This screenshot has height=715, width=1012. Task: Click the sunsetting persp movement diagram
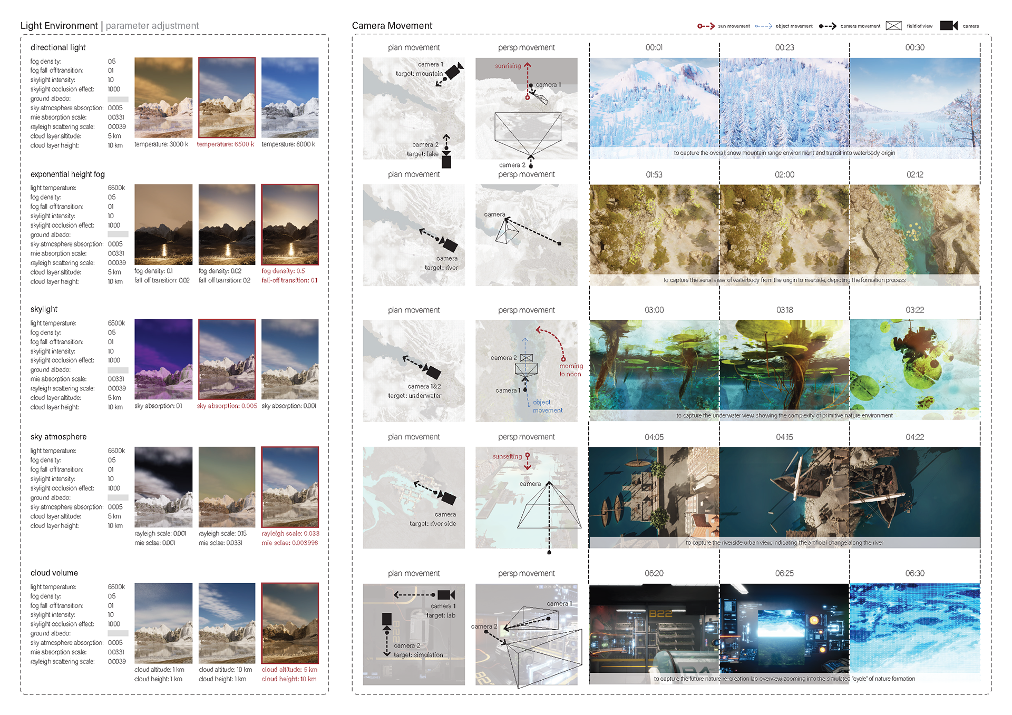pyautogui.click(x=527, y=498)
